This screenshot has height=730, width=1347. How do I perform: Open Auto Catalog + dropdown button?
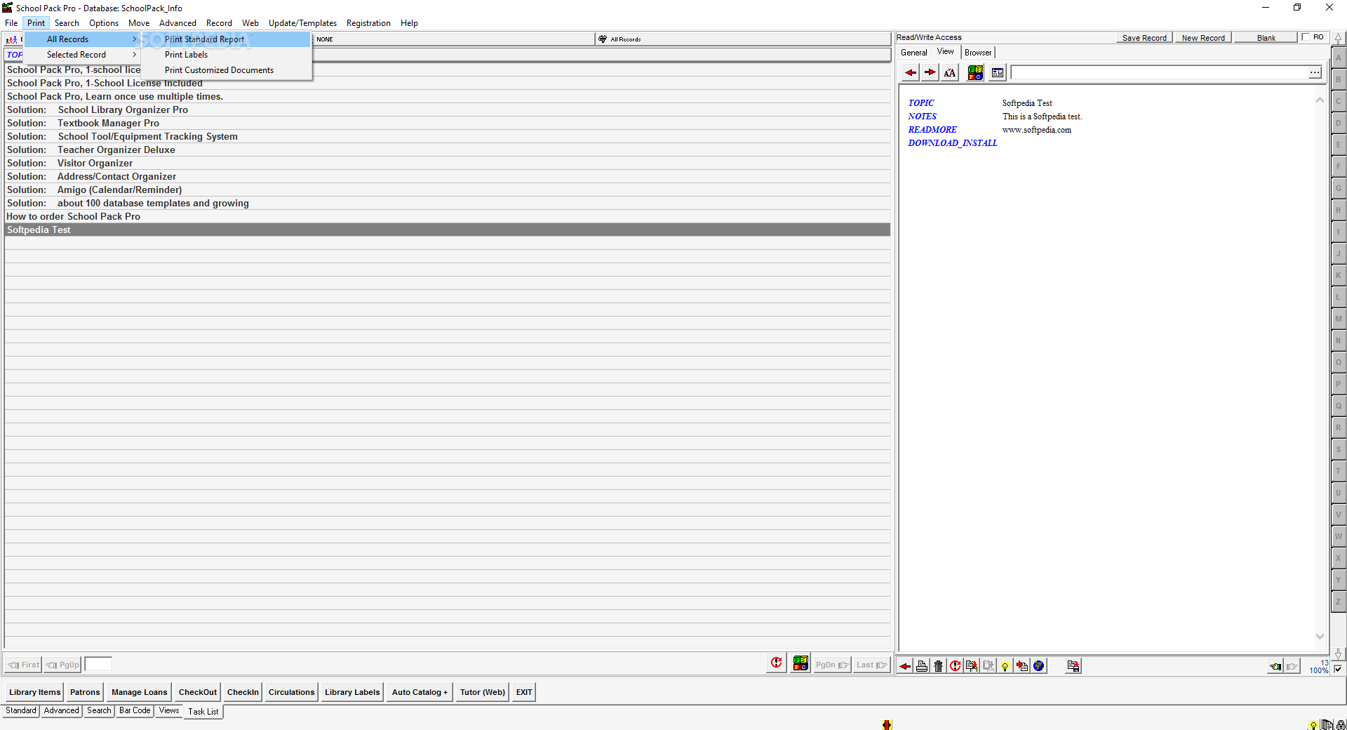[x=420, y=692]
